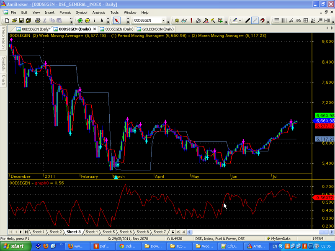Open the pen color dropdown arrow
This screenshot has width=335, height=251.
(x=240, y=20)
